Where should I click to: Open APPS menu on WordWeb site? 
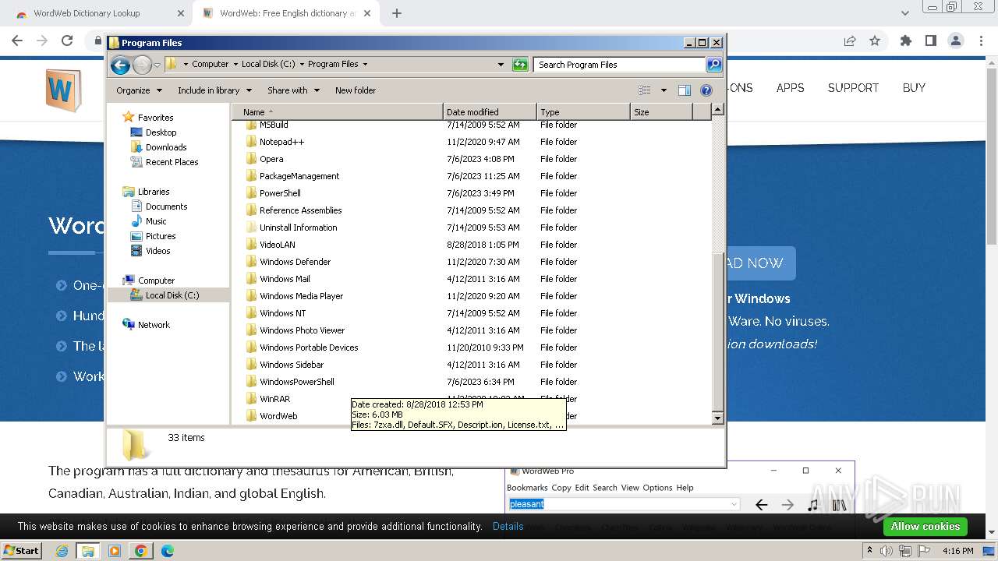click(x=790, y=88)
